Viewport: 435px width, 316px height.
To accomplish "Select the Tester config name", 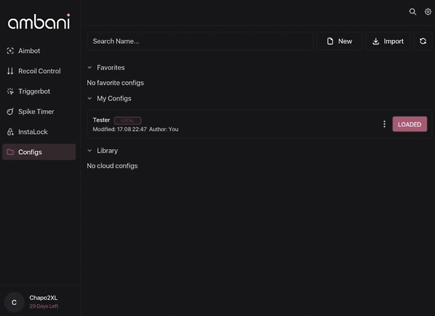I will coord(101,120).
